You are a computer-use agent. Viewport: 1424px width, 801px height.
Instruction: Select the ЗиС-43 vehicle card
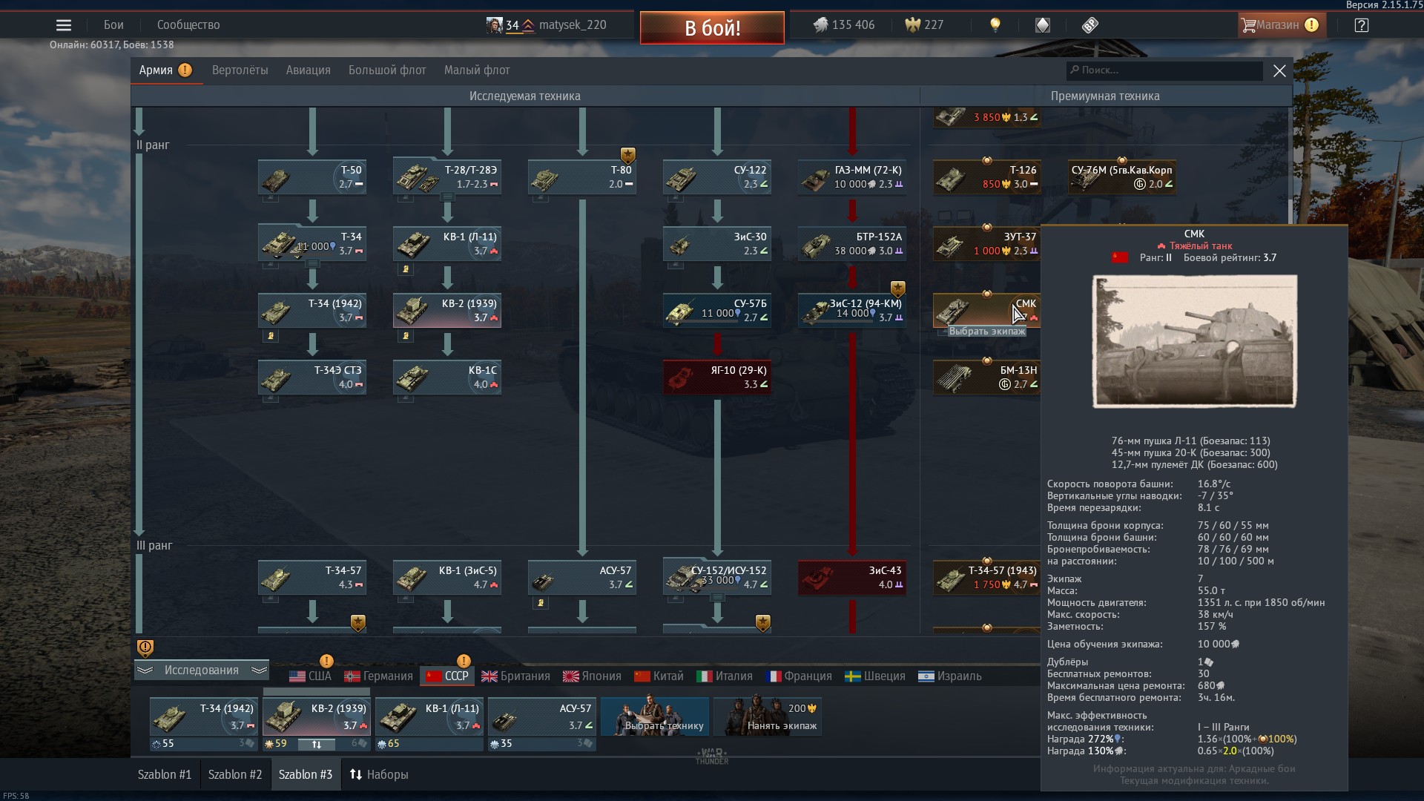tap(852, 578)
